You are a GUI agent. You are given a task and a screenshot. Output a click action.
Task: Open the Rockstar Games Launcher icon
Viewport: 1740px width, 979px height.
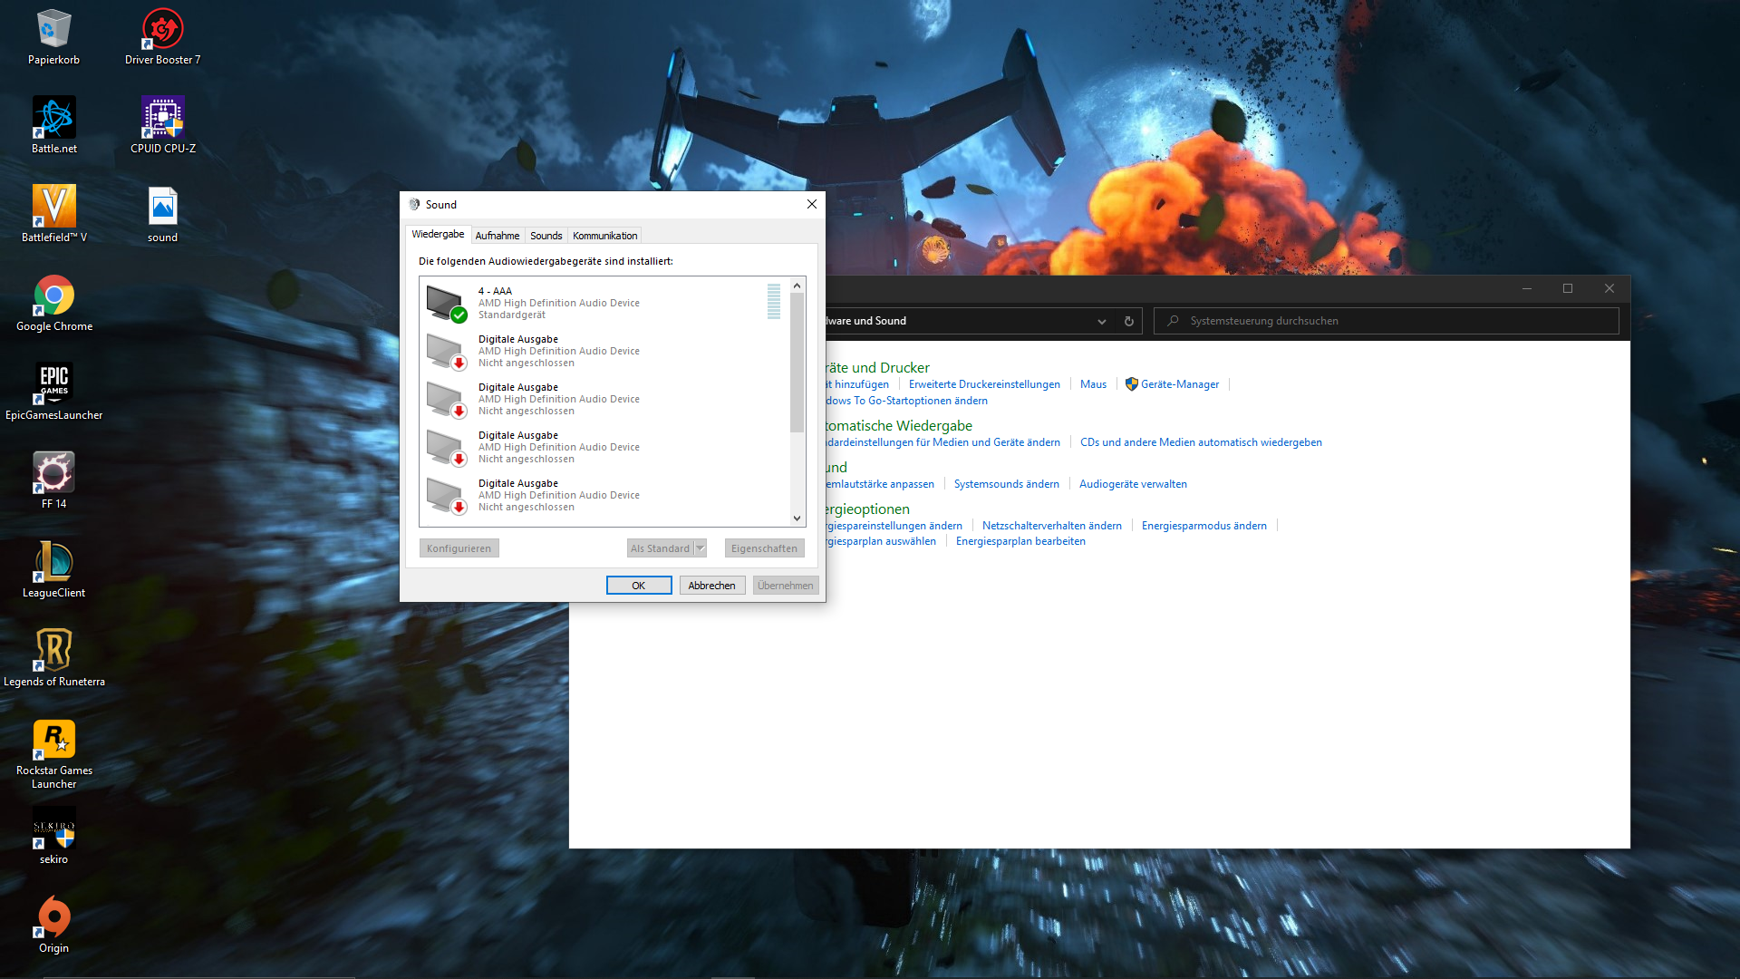tap(53, 741)
